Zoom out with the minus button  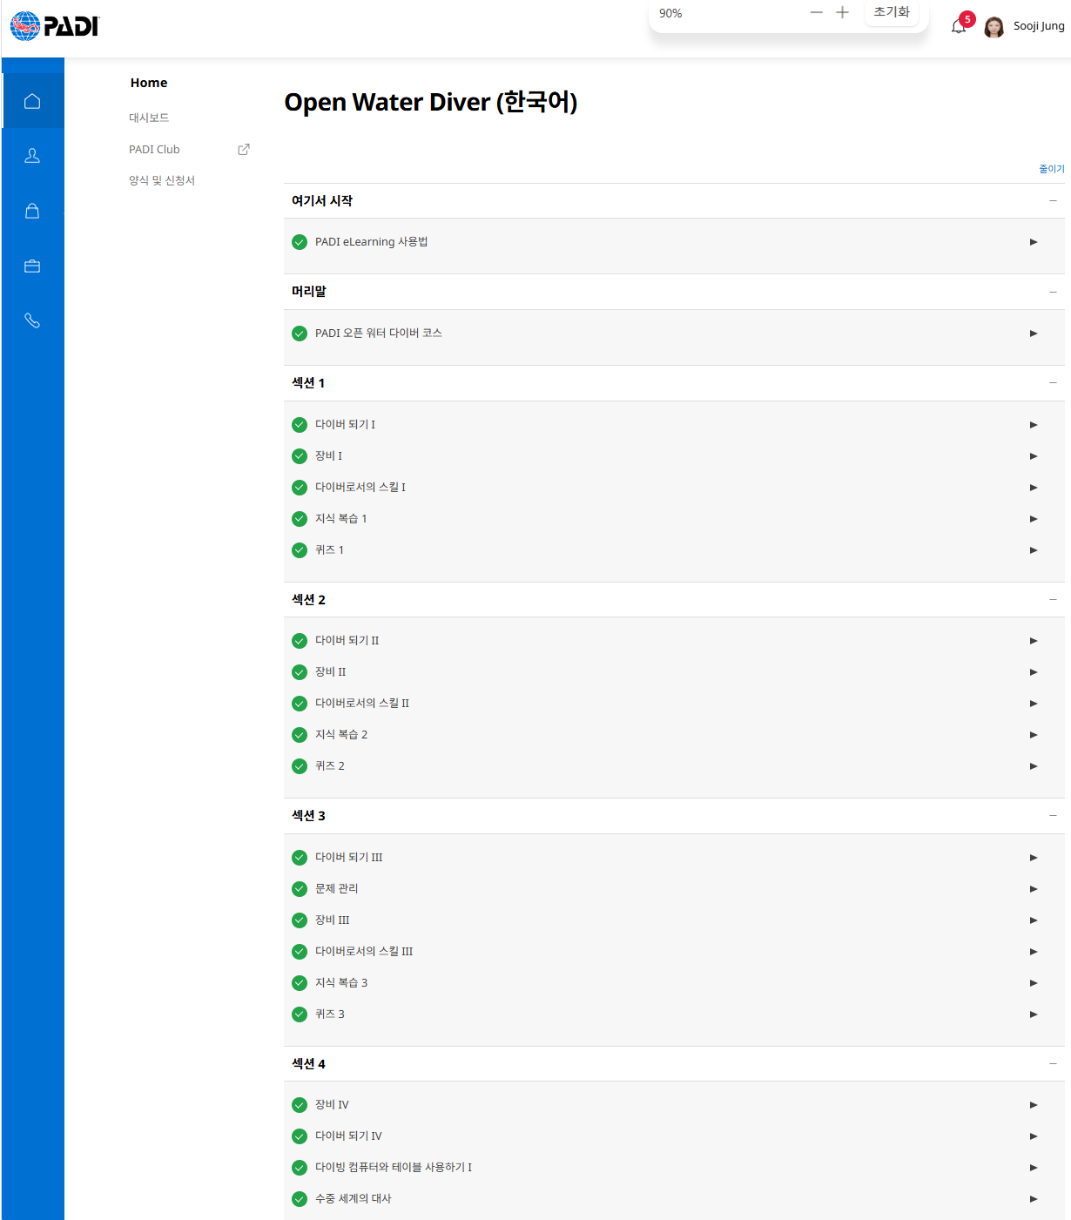click(x=816, y=12)
